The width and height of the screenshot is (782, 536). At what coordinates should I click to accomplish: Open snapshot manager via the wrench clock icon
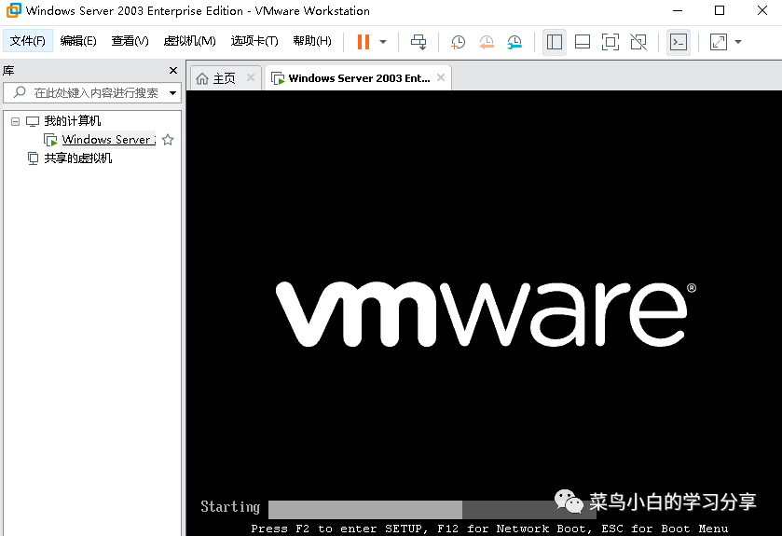tap(514, 42)
